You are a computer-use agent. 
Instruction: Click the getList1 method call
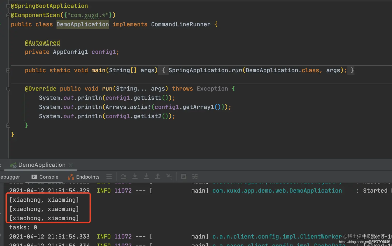coord(148,98)
